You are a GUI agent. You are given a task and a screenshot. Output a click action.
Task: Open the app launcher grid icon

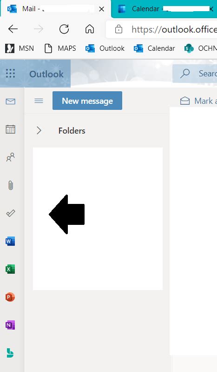[10, 73]
